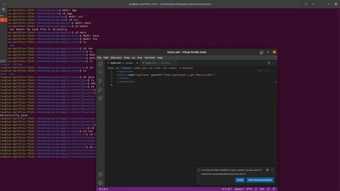Click 'mkdir java' command in terminal
The width and height of the screenshot is (340, 191).
point(91,36)
